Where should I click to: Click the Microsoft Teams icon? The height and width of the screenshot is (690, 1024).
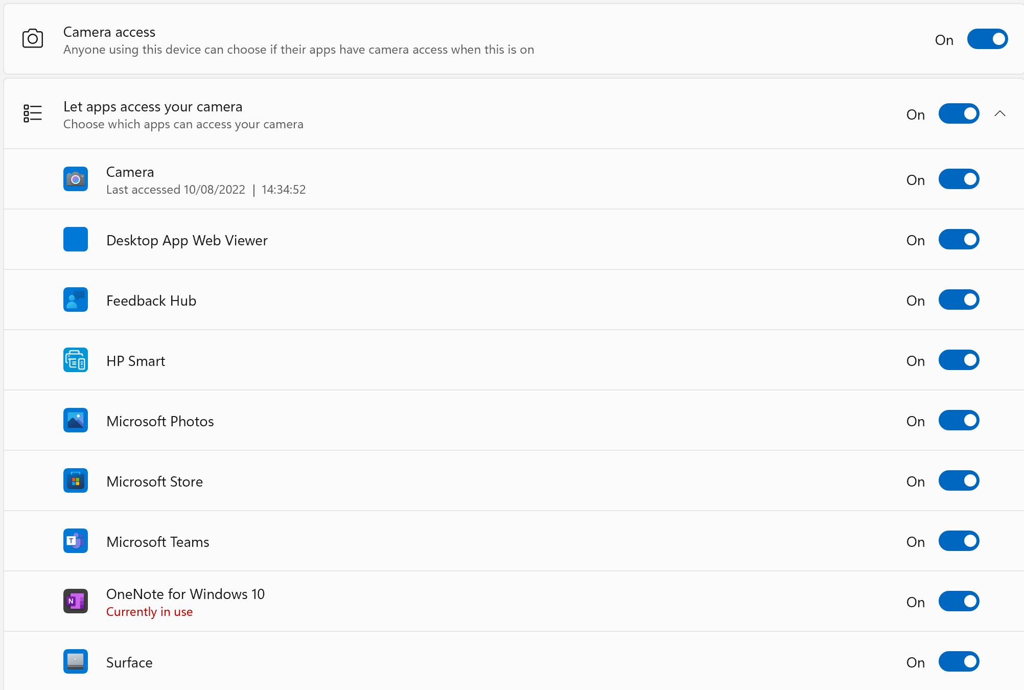pos(76,541)
